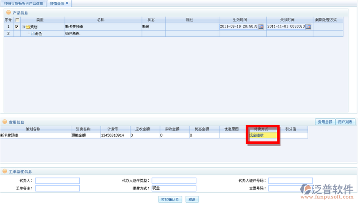358x204 pixels.
Task: Open the 缴费方式 payment method field
Action: coord(173,188)
